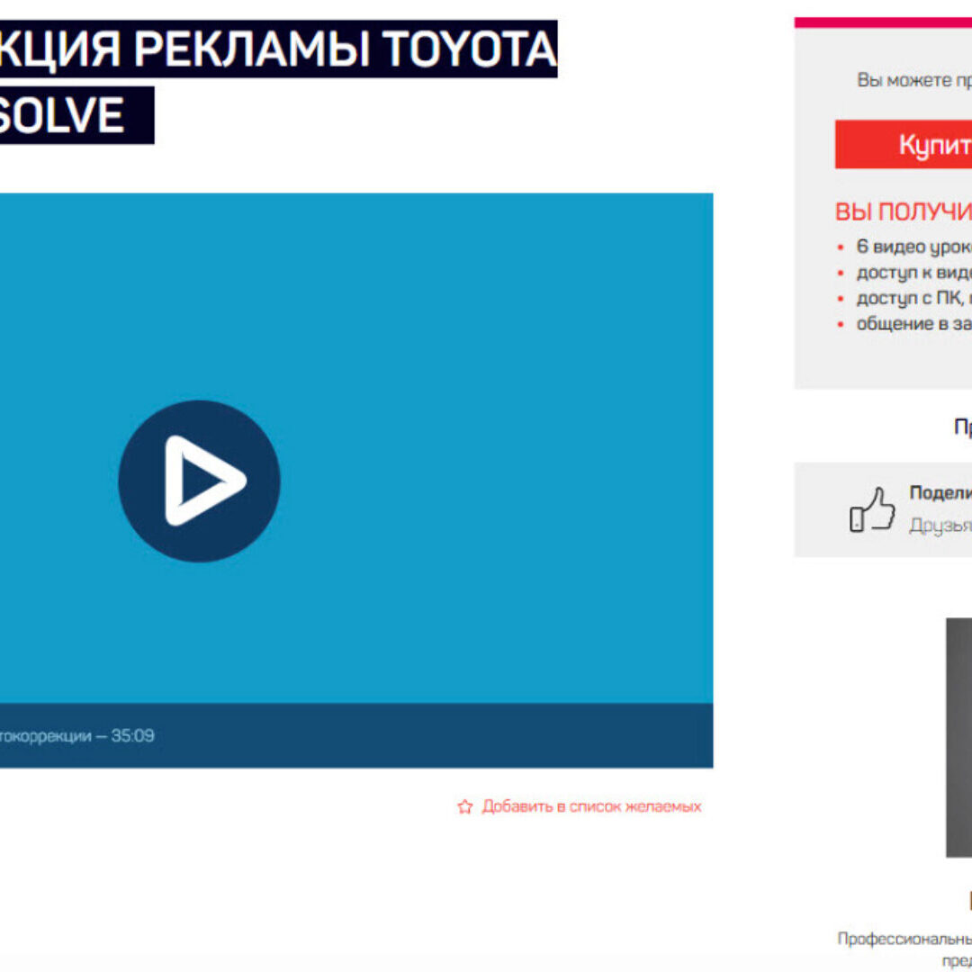Click the video caption ending in 35:09
The width and height of the screenshot is (972, 972).
(x=76, y=735)
